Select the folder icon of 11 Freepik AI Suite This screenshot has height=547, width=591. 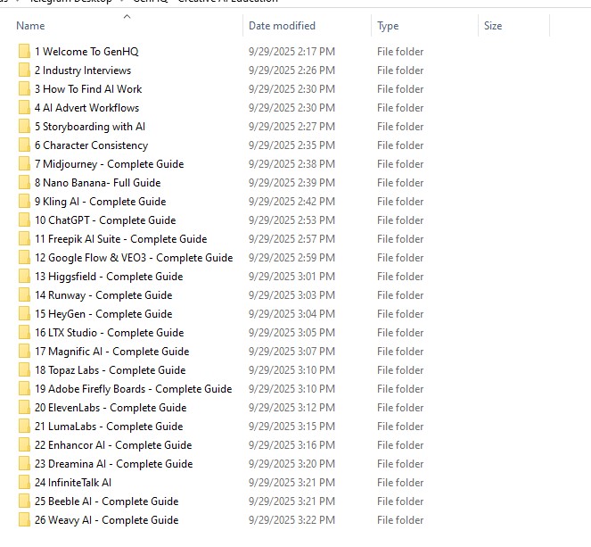pos(24,239)
